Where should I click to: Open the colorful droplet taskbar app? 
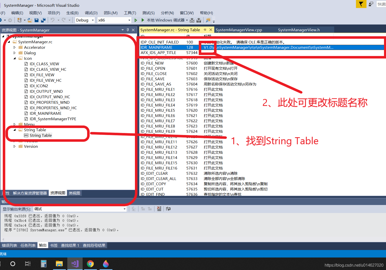pos(106,264)
